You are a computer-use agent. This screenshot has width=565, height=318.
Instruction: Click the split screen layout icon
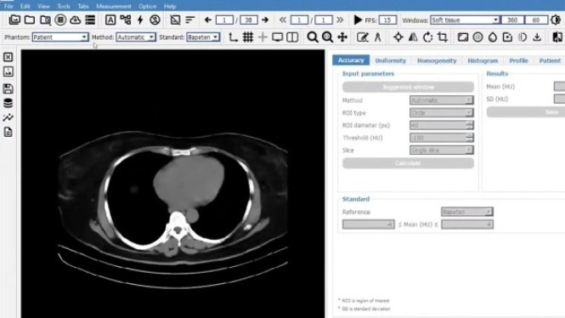(292, 37)
